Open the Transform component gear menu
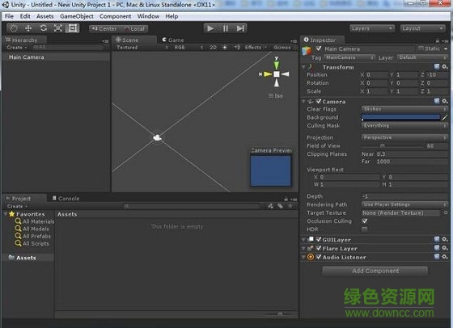Image resolution: width=453 pixels, height=328 pixels. pyautogui.click(x=445, y=67)
